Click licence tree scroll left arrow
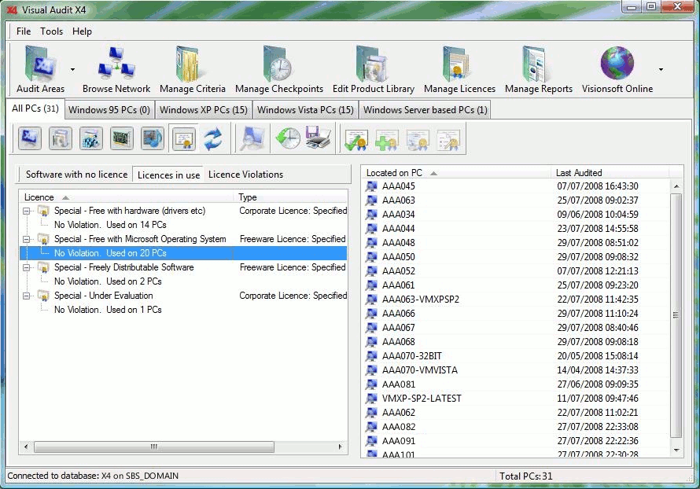Viewport: 700px width, 489px height. [26, 447]
